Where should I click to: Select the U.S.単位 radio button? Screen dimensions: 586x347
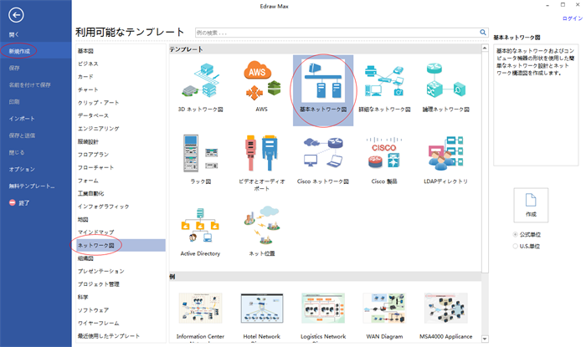516,246
